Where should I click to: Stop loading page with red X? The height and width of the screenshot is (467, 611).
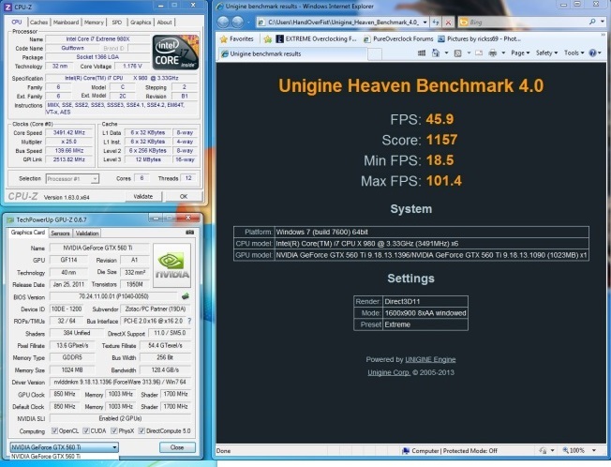pyautogui.click(x=448, y=23)
